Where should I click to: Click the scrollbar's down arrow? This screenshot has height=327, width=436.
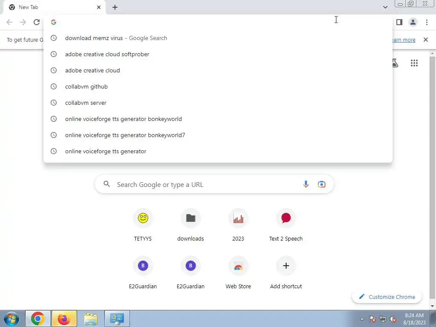click(432, 306)
